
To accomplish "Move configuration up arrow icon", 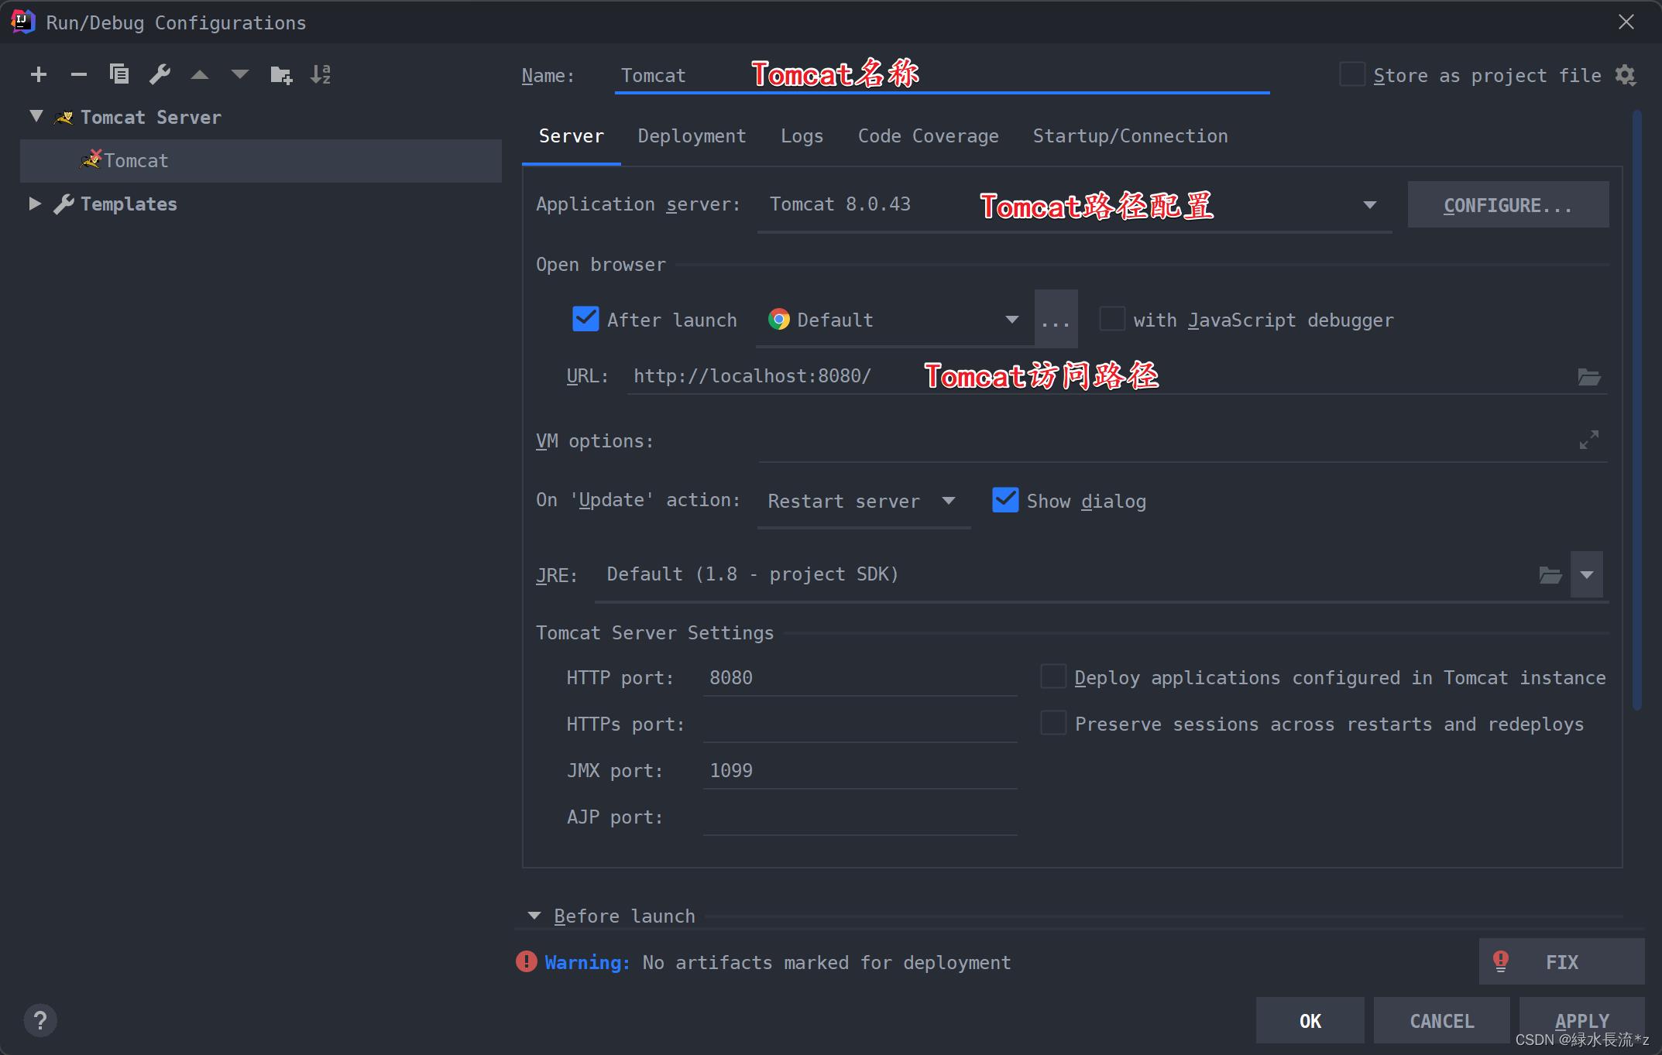I will 200,74.
